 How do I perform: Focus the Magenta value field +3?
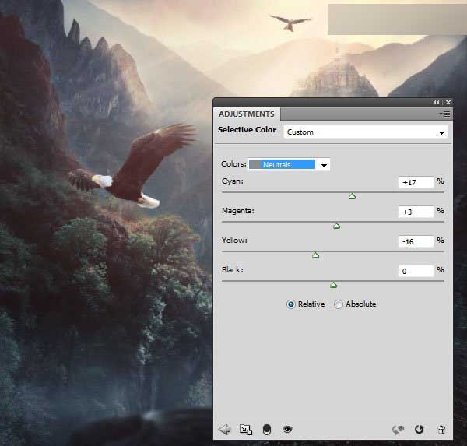(416, 212)
